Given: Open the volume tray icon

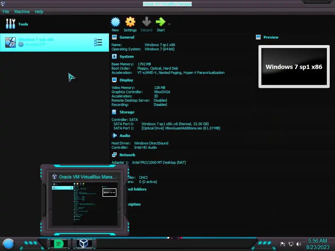Looking at the screenshot, I should tap(299, 244).
